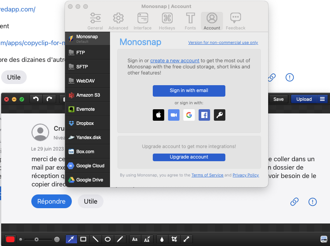Image resolution: width=330 pixels, height=246 pixels.
Task: Click the apps/copyclip link in the browser
Action: [x=32, y=43]
